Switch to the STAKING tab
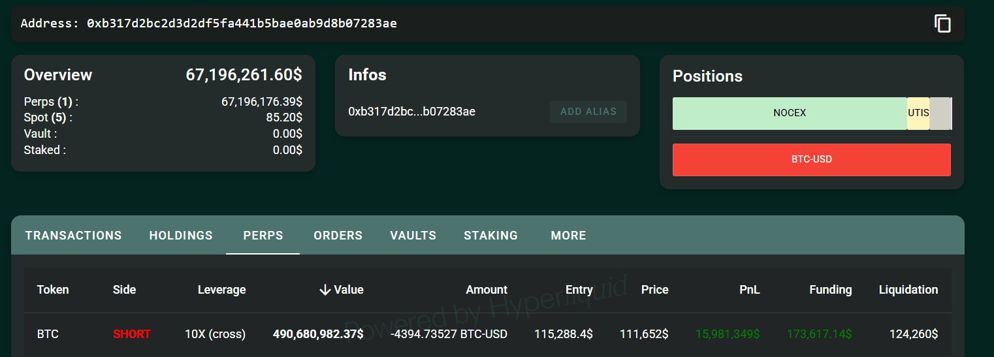 click(490, 236)
